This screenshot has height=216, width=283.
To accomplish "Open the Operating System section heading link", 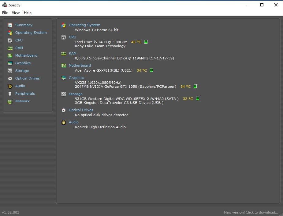I will tap(84, 25).
